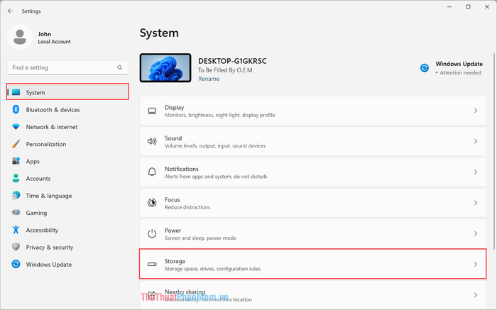The height and width of the screenshot is (310, 497).
Task: Click the Personalization paintbrush icon
Action: click(x=16, y=144)
